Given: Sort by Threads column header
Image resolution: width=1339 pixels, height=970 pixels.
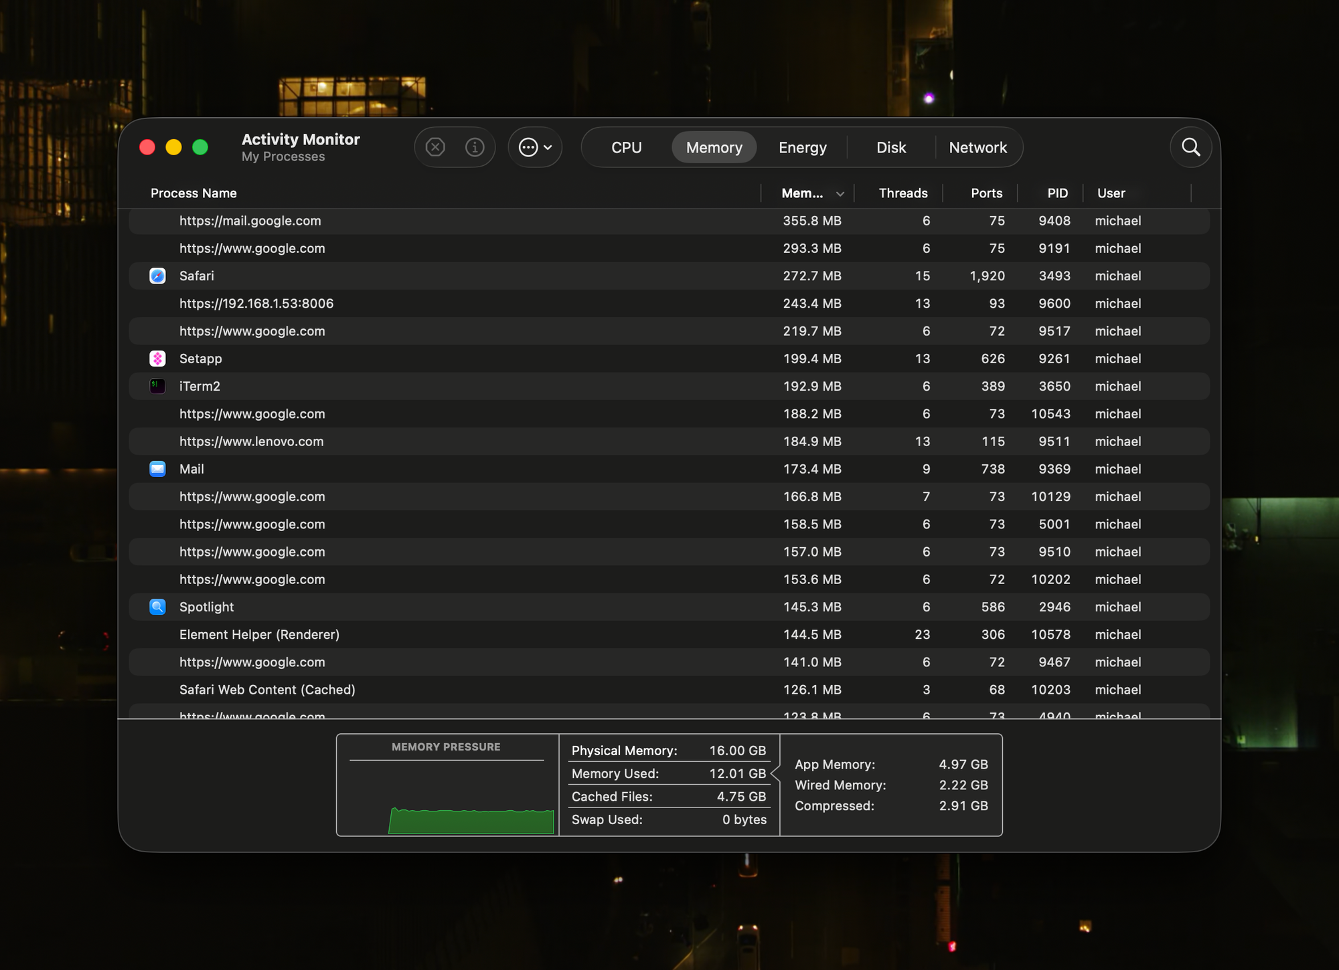Looking at the screenshot, I should pos(902,193).
